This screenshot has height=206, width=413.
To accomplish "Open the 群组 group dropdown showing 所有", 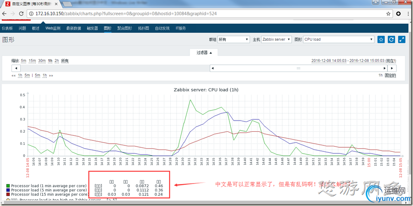I will 234,39.
